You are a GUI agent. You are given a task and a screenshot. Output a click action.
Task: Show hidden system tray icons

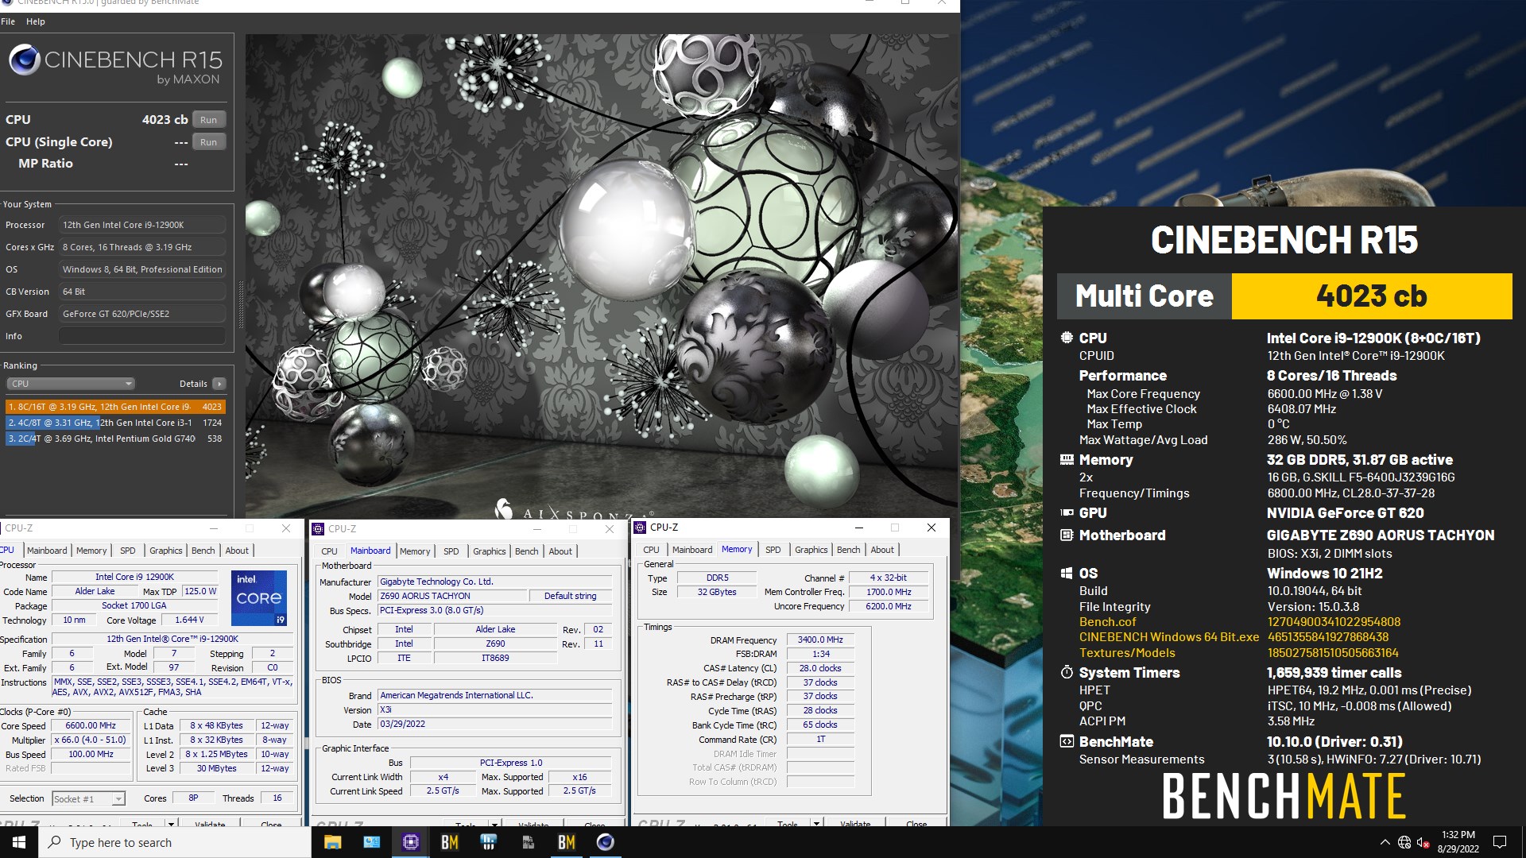point(1385,842)
